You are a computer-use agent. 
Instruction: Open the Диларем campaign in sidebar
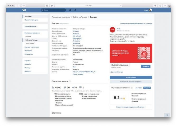(28, 36)
